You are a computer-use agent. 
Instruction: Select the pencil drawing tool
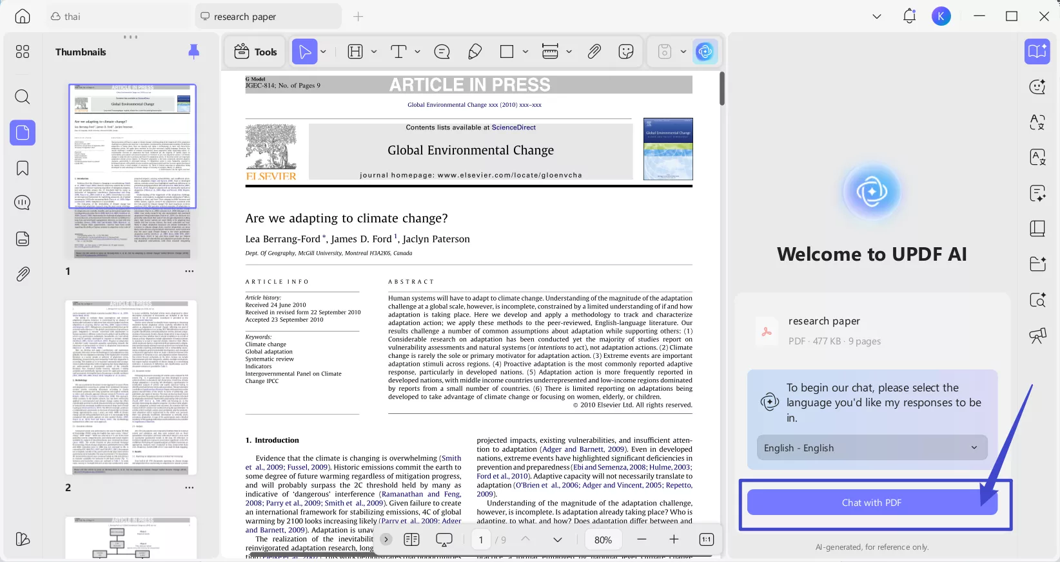pyautogui.click(x=475, y=52)
